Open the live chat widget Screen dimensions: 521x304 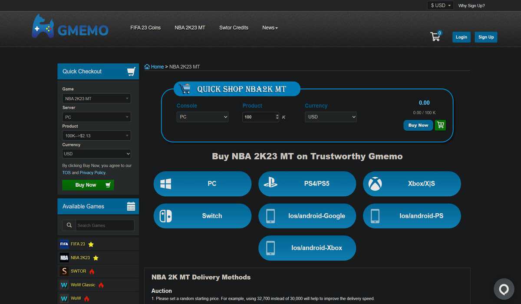pos(504,289)
